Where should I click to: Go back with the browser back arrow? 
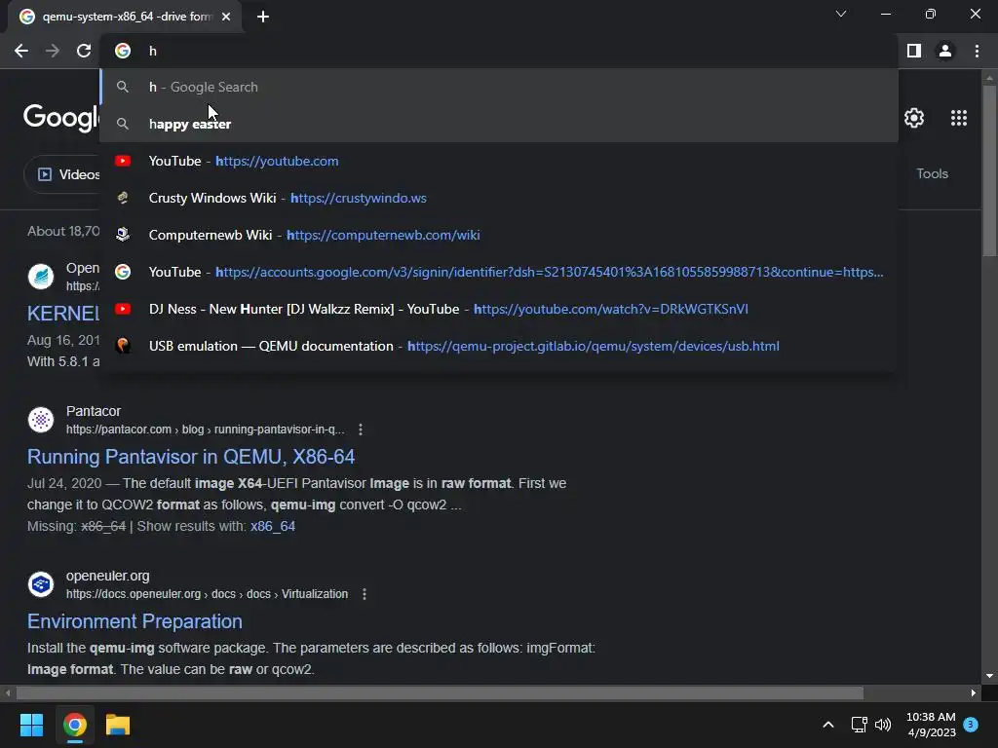click(21, 51)
